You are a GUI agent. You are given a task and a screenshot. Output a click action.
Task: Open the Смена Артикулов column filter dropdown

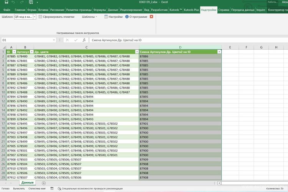pos(219,52)
